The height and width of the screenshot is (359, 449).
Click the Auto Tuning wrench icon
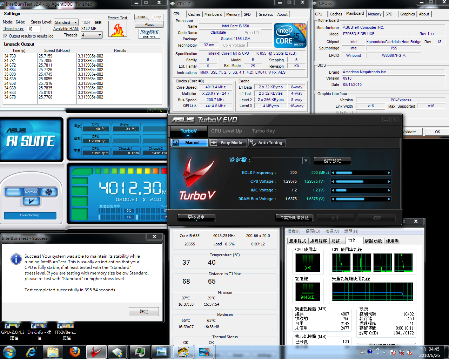[x=253, y=143]
